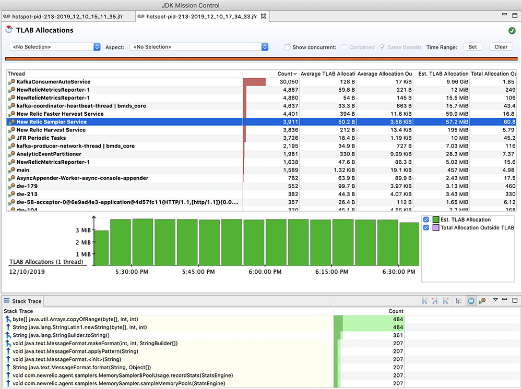
Task: Select the tree layout icon in Stack Trace toolbar
Action: (459, 300)
